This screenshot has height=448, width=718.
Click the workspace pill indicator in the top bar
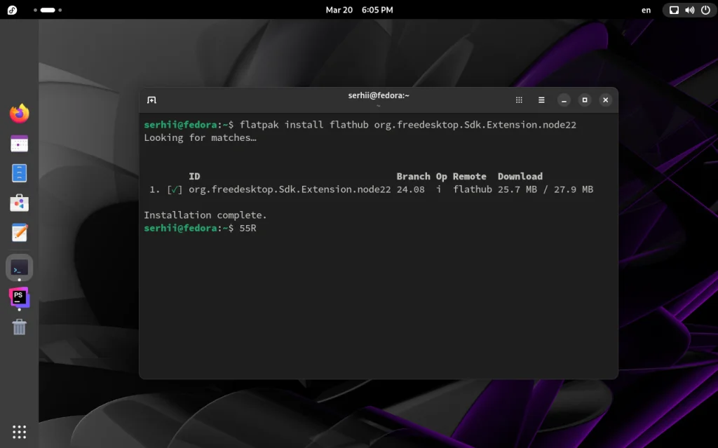point(47,10)
